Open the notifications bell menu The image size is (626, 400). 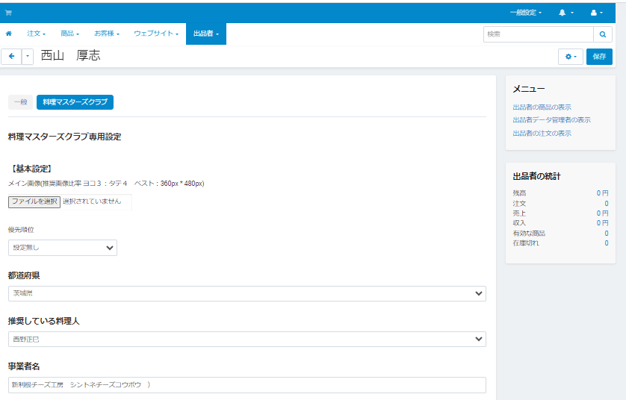pyautogui.click(x=565, y=13)
